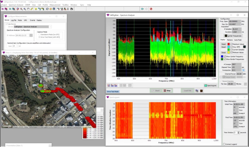The image size is (249, 147).
Task: Click the blue back arrow icon
Action: point(142,9)
